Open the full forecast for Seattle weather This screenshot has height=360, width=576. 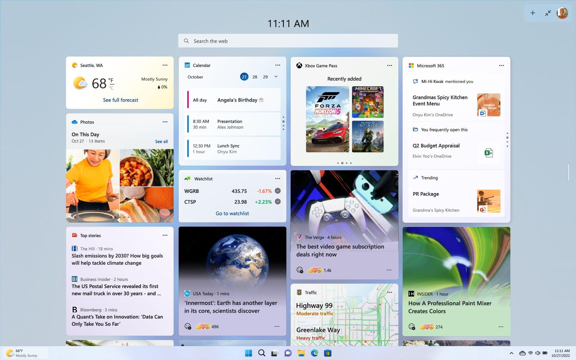pos(120,100)
